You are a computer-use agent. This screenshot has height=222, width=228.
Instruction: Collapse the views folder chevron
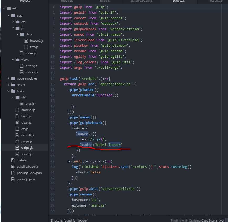pos(13,59)
